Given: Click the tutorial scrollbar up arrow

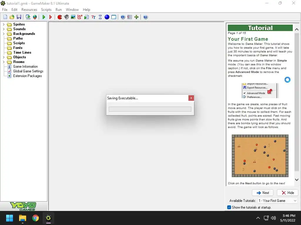Looking at the screenshot, I should tap(297, 30).
